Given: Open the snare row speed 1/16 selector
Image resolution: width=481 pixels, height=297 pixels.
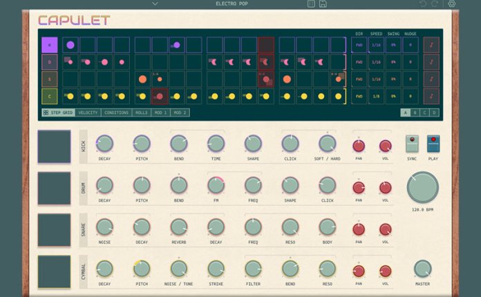Looking at the screenshot, I should pyautogui.click(x=376, y=79).
